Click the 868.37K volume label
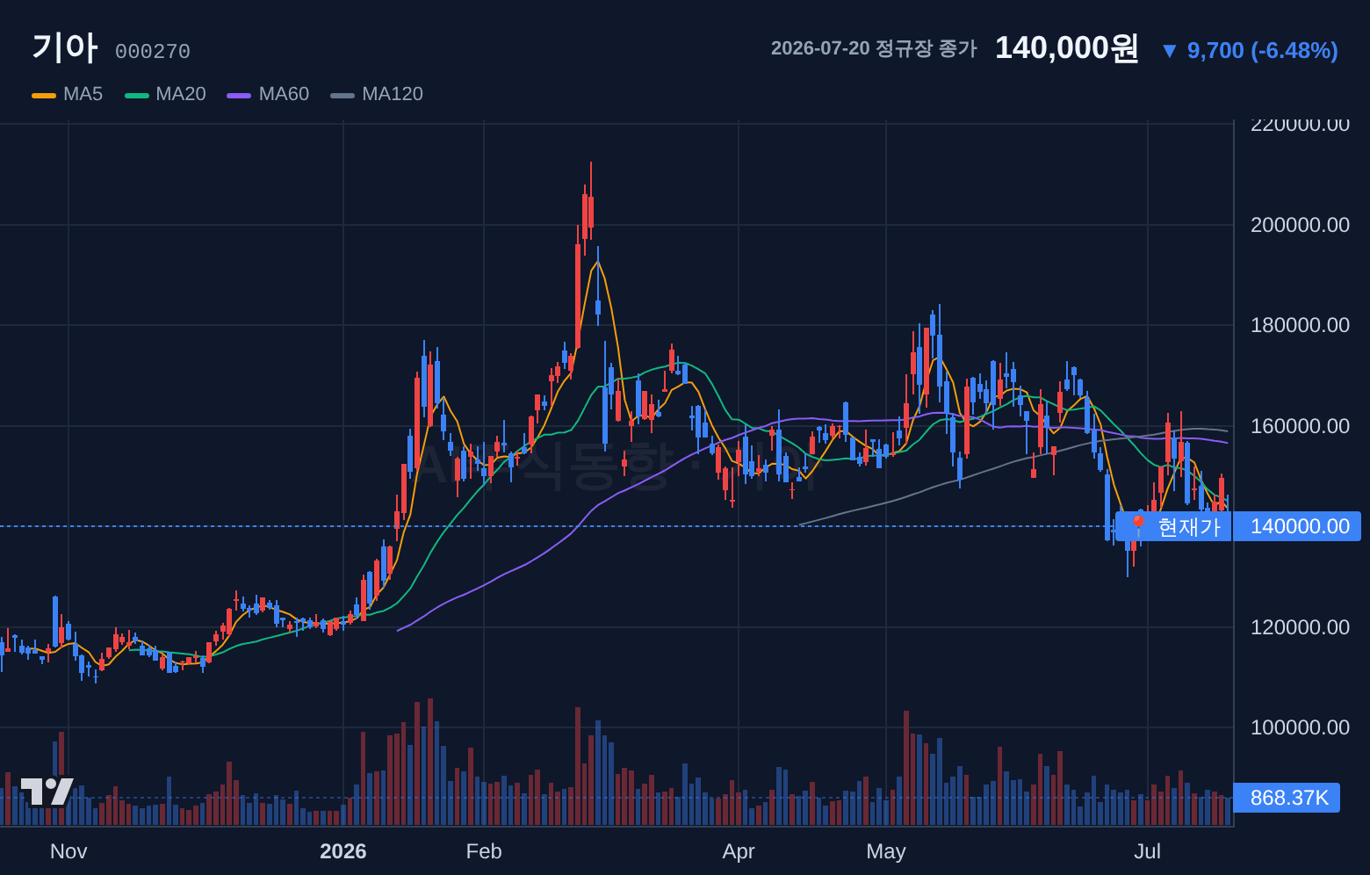 (x=1287, y=798)
